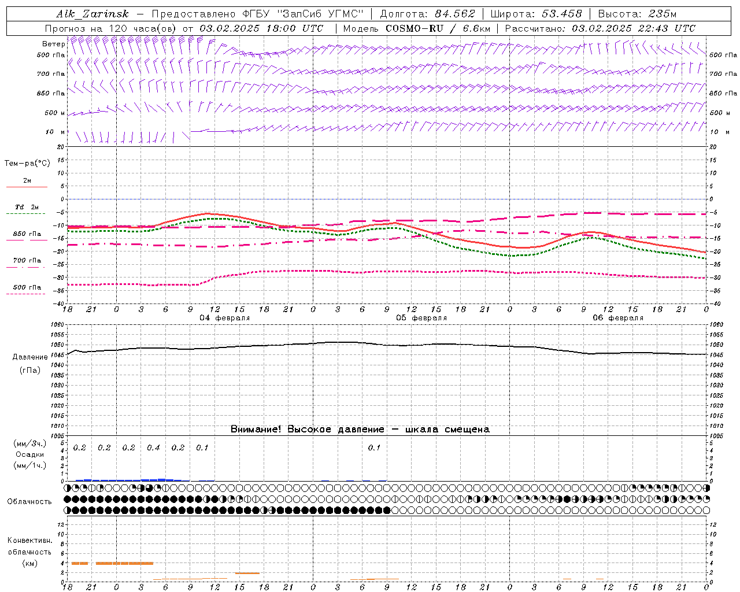The height and width of the screenshot is (592, 740).
Task: Click the "Td 2м" dew point legend entry
Action: 27,210
